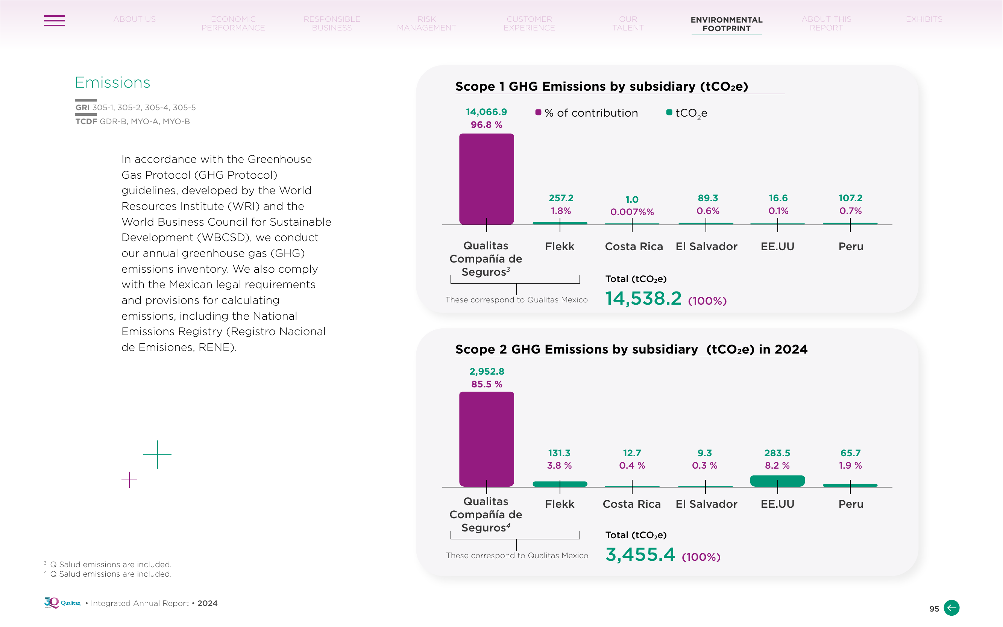
Task: Navigate to Risk Management
Action: (426, 24)
